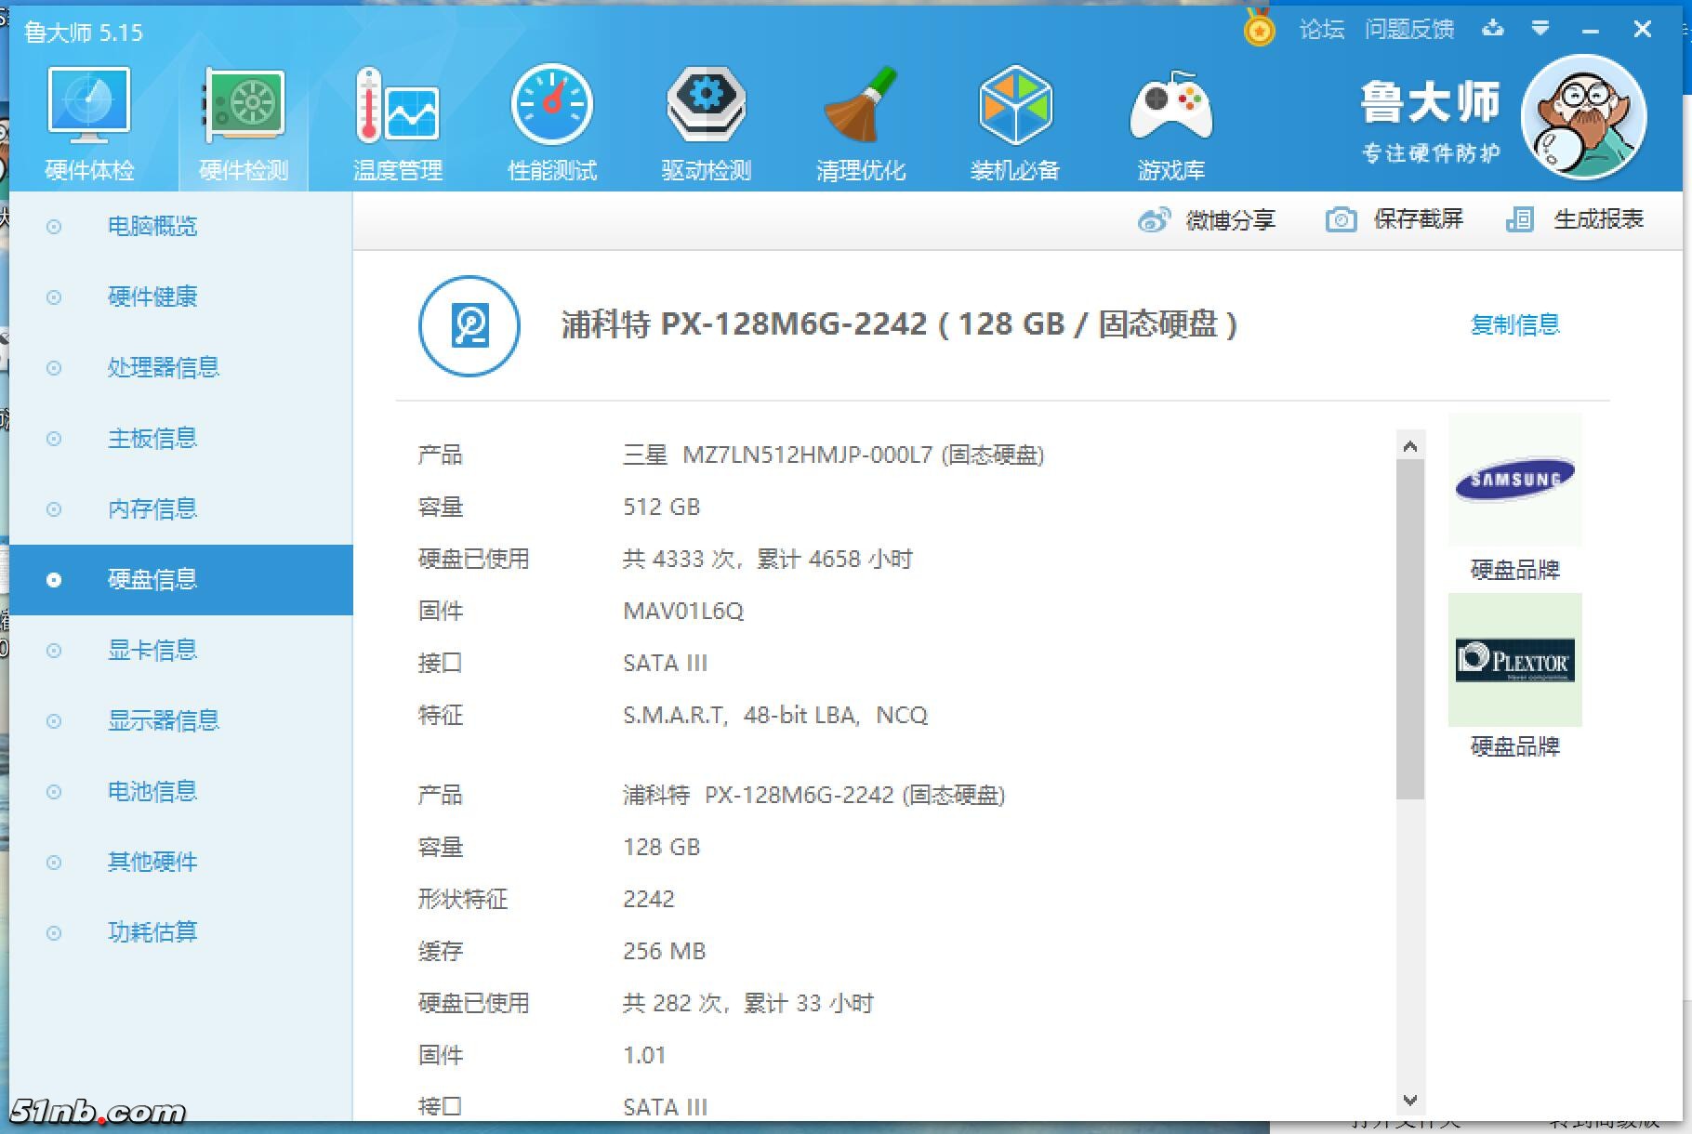Click the 清理优化 broom icon

pyautogui.click(x=861, y=121)
